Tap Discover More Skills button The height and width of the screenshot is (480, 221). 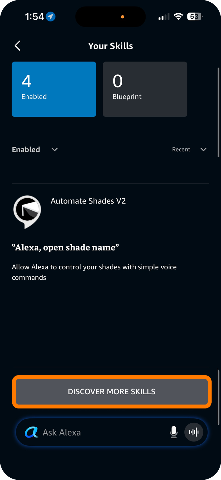112,392
